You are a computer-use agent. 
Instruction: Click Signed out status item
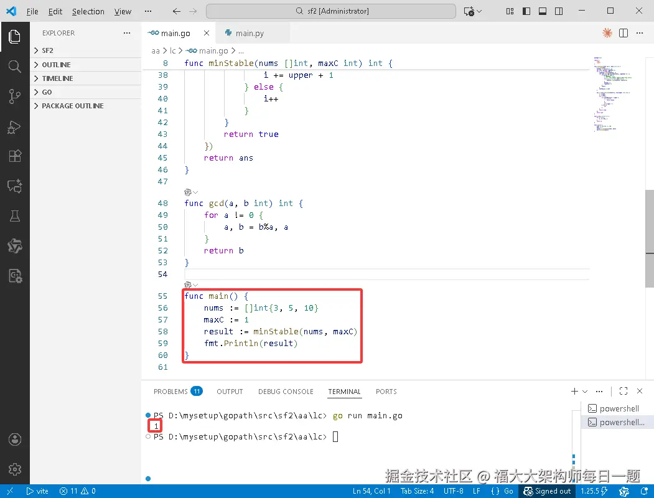click(x=547, y=491)
